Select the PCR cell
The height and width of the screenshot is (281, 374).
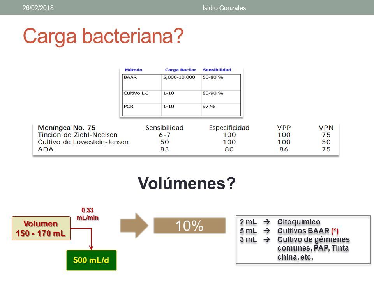(x=142, y=109)
